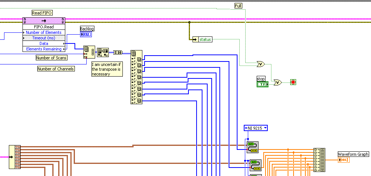Image resolution: width=371 pixels, height=176 pixels.
Task: Click the OR gate next to stop
Action: (277, 82)
